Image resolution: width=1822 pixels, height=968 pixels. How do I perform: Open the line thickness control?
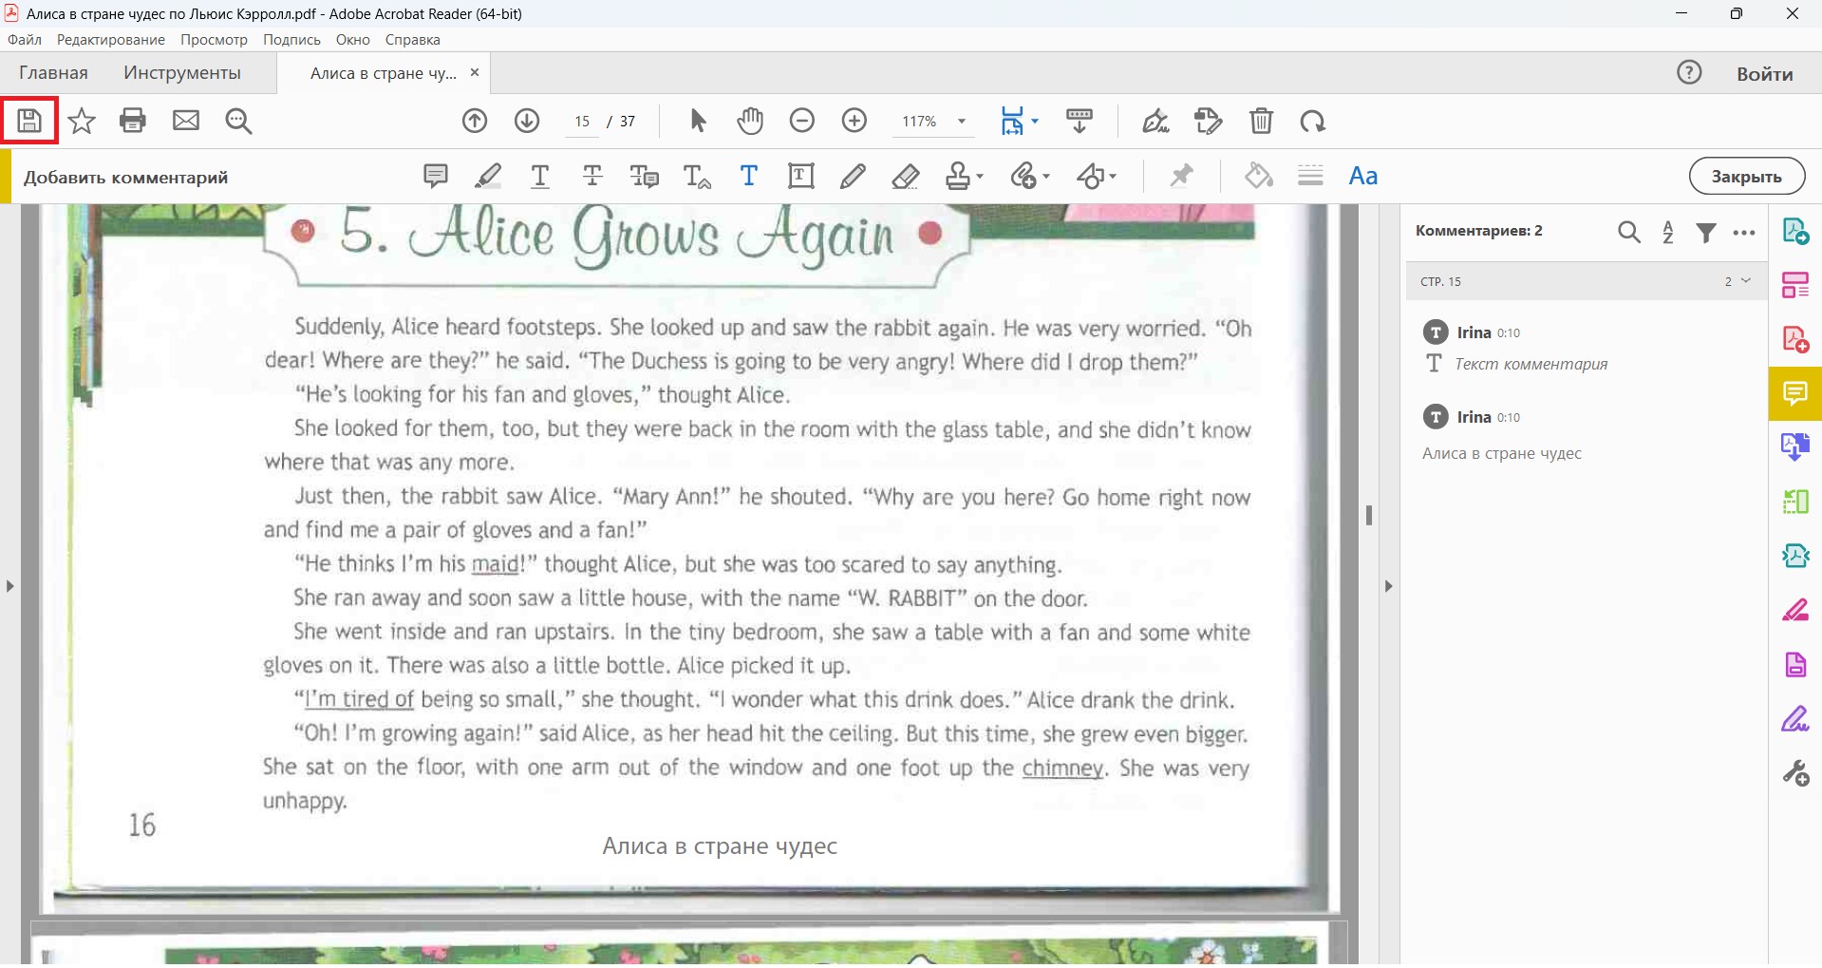click(1310, 176)
